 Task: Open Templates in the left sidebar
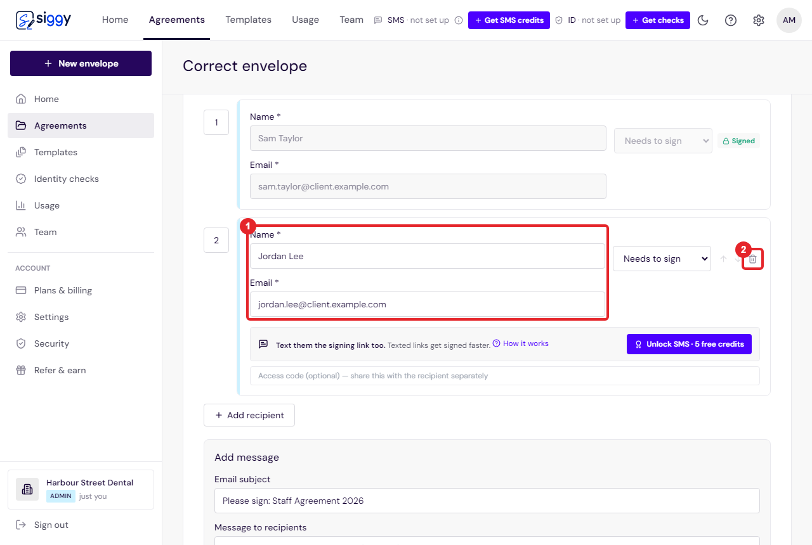pos(81,152)
